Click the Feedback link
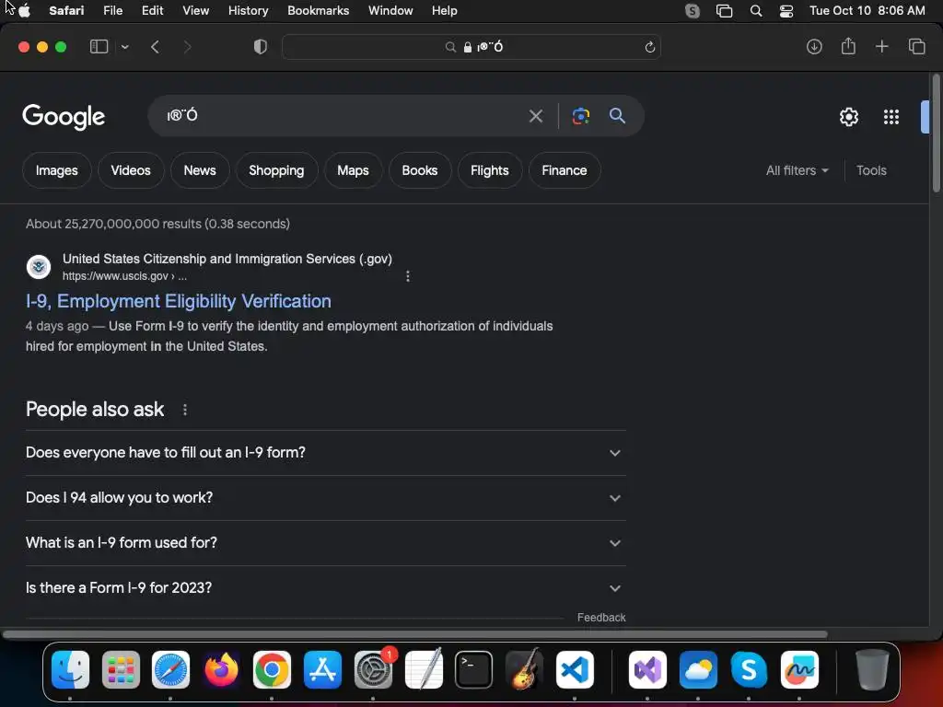The height and width of the screenshot is (707, 943). (x=601, y=618)
